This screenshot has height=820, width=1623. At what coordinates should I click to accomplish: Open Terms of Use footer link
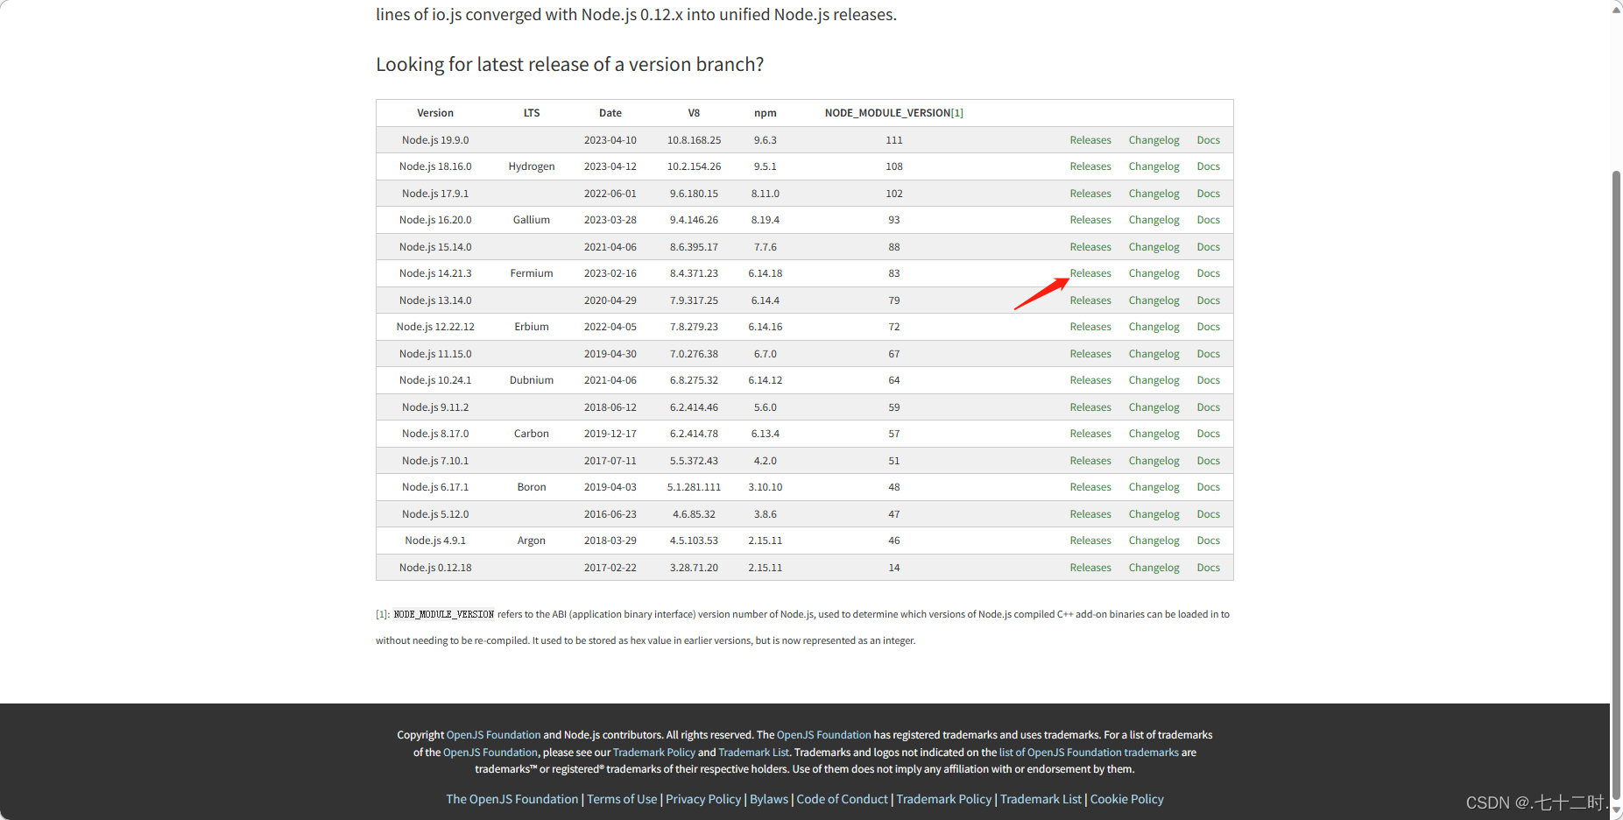click(x=622, y=799)
